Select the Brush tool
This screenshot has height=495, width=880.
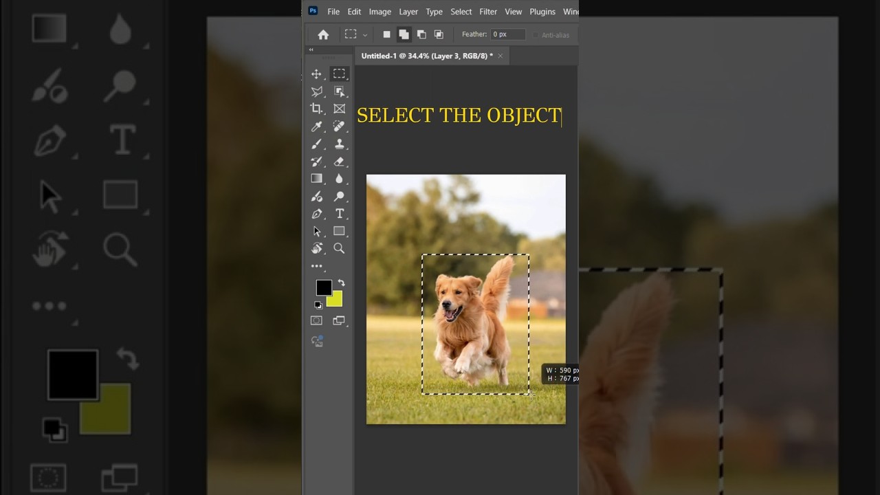[x=316, y=144]
